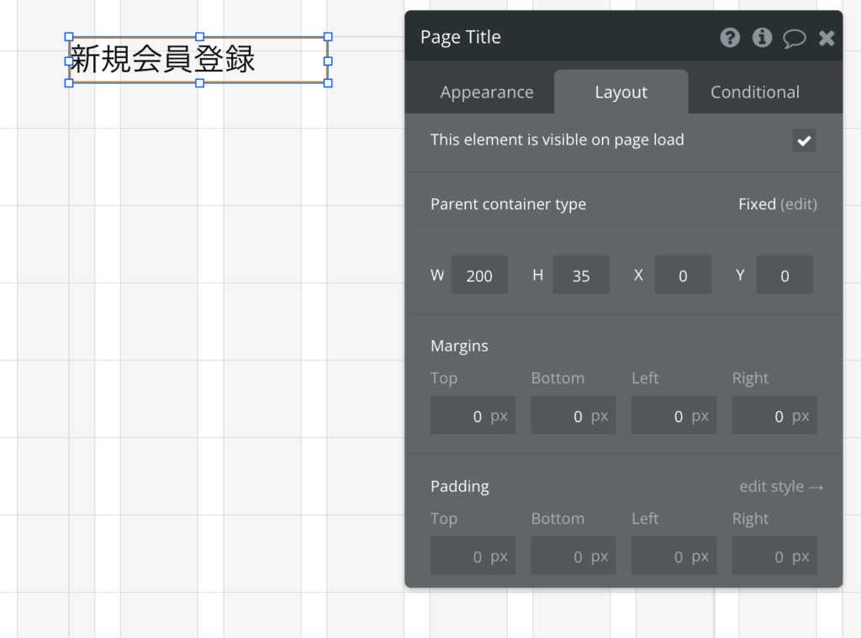The height and width of the screenshot is (638, 861).
Task: Click the W width field showing 200
Action: [479, 275]
